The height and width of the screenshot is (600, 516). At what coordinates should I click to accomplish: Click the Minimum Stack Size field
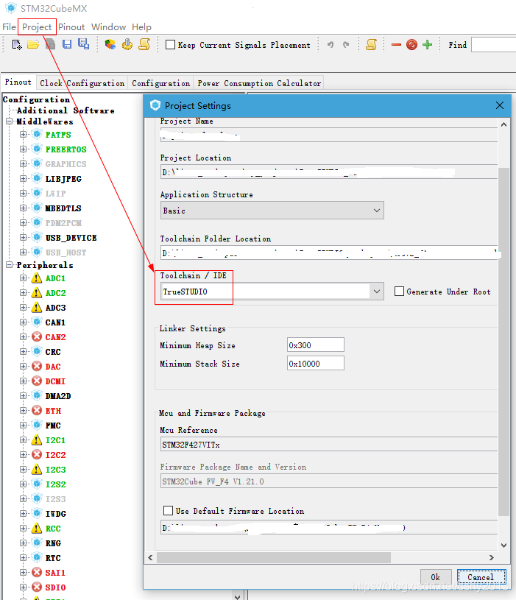click(x=316, y=363)
